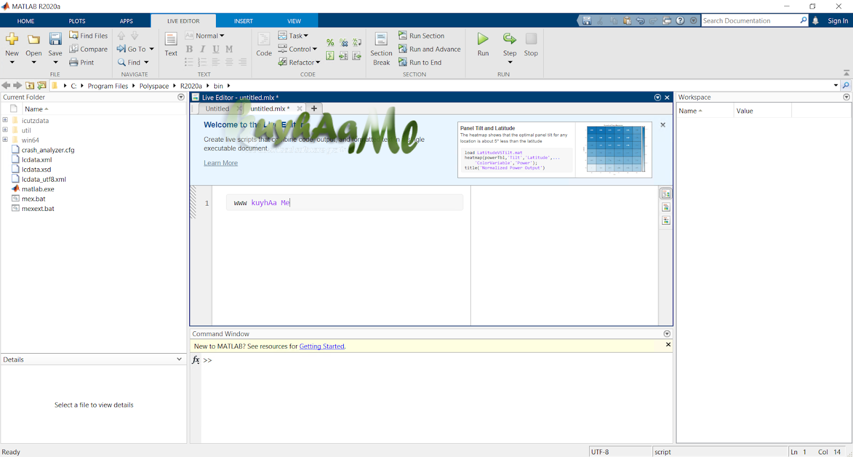Switch to the HOME ribbon tab

click(26, 21)
